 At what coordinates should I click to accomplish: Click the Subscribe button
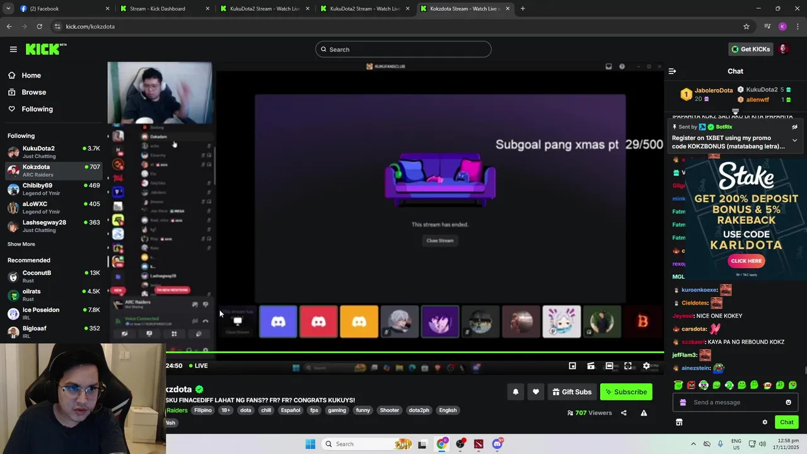point(626,392)
